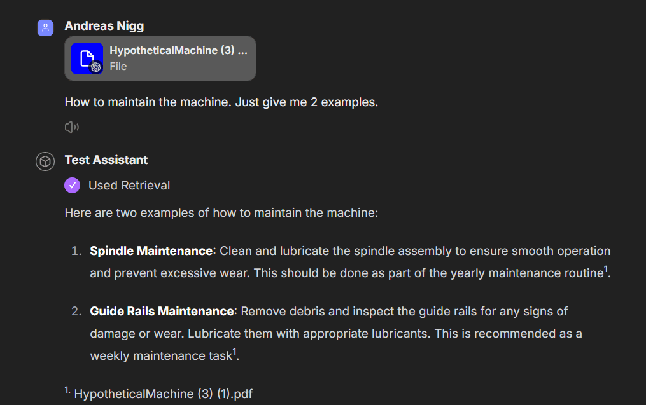
Task: Click the Spindle Maintenance bold heading
Action: (x=151, y=251)
